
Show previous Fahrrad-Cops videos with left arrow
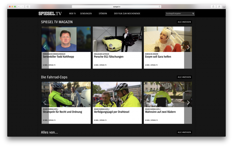(x=45, y=103)
